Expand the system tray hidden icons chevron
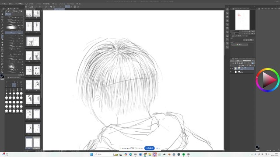This screenshot has width=280, height=157. [252, 154]
